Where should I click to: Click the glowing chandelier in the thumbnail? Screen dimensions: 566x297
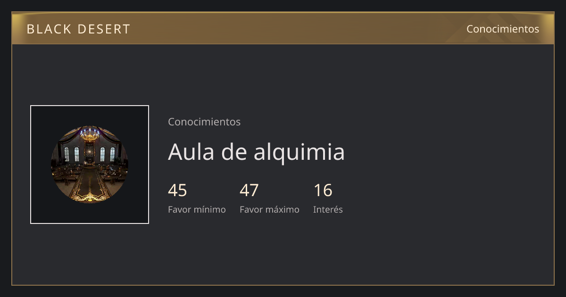[x=90, y=134]
